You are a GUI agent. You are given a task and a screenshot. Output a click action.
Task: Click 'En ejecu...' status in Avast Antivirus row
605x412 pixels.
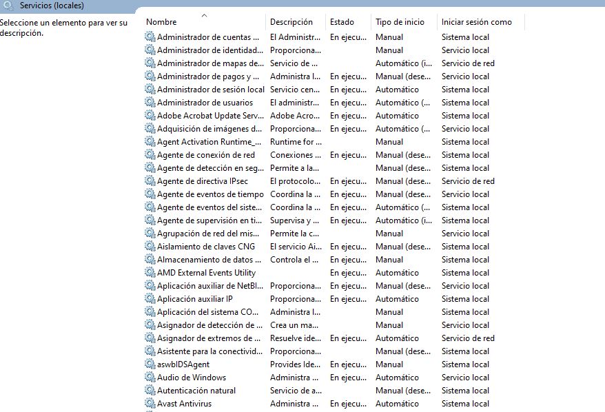pyautogui.click(x=348, y=404)
